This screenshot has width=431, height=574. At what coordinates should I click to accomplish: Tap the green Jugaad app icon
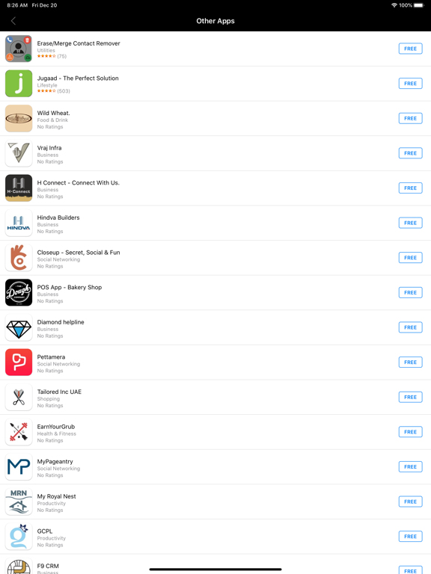click(19, 84)
